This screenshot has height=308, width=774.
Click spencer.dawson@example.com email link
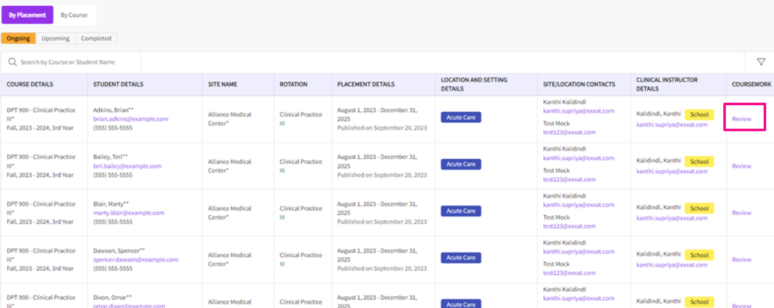134,259
